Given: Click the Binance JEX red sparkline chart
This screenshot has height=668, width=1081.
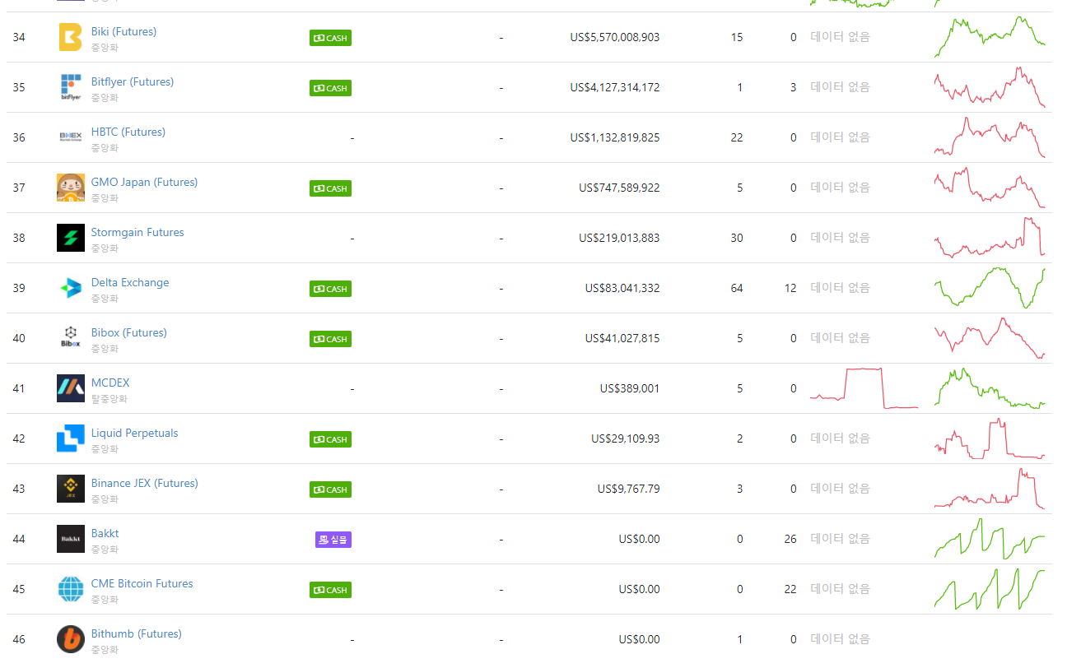Looking at the screenshot, I should tap(990, 489).
